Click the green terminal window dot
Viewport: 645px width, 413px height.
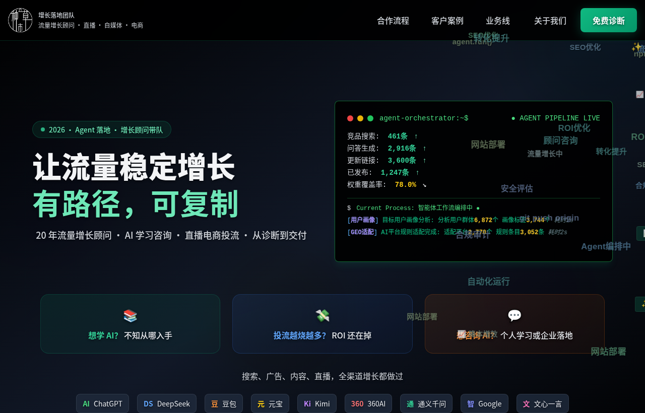[x=370, y=118]
